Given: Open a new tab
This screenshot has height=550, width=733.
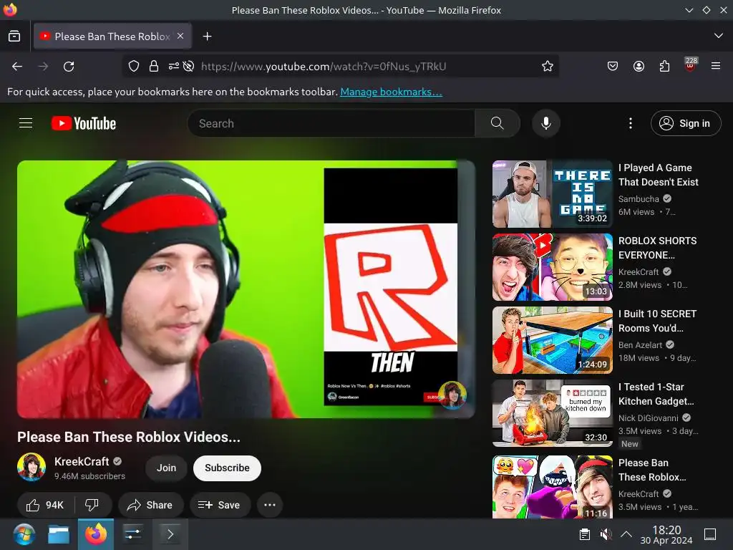Looking at the screenshot, I should pos(207,36).
